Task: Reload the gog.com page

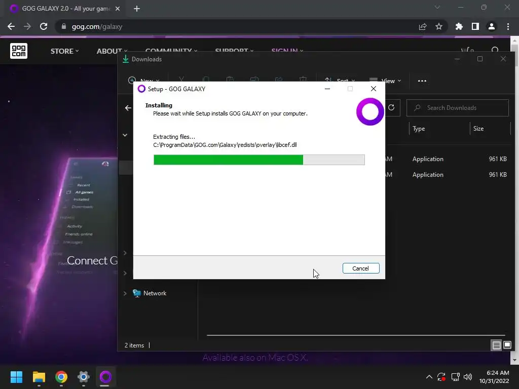Action: pyautogui.click(x=44, y=26)
